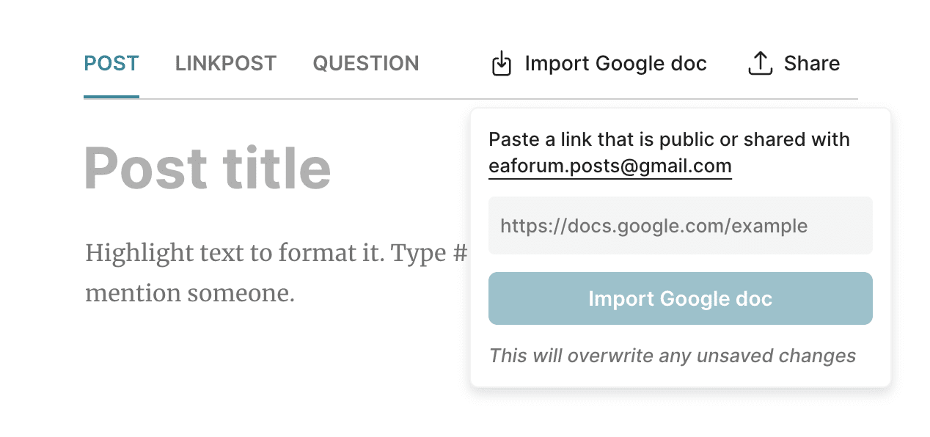Click the "Import Google doc" toolbar label

click(615, 64)
